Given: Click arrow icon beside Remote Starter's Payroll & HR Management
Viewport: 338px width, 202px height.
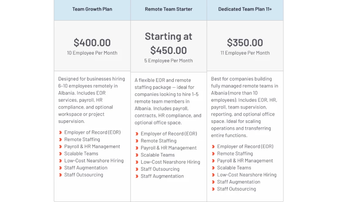Looking at the screenshot, I should click(x=137, y=148).
